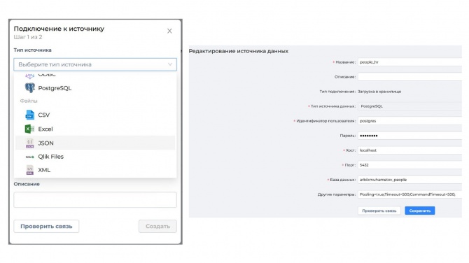Viewport: 469px width, 263px height.
Task: Click the Пароль password field
Action: (x=409, y=136)
